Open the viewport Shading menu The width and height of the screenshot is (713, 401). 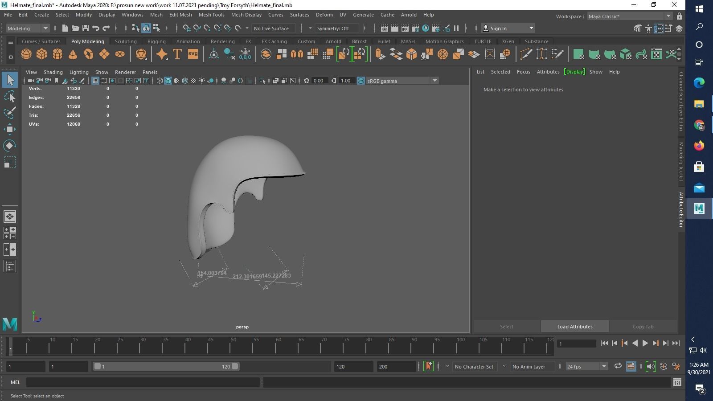click(53, 72)
